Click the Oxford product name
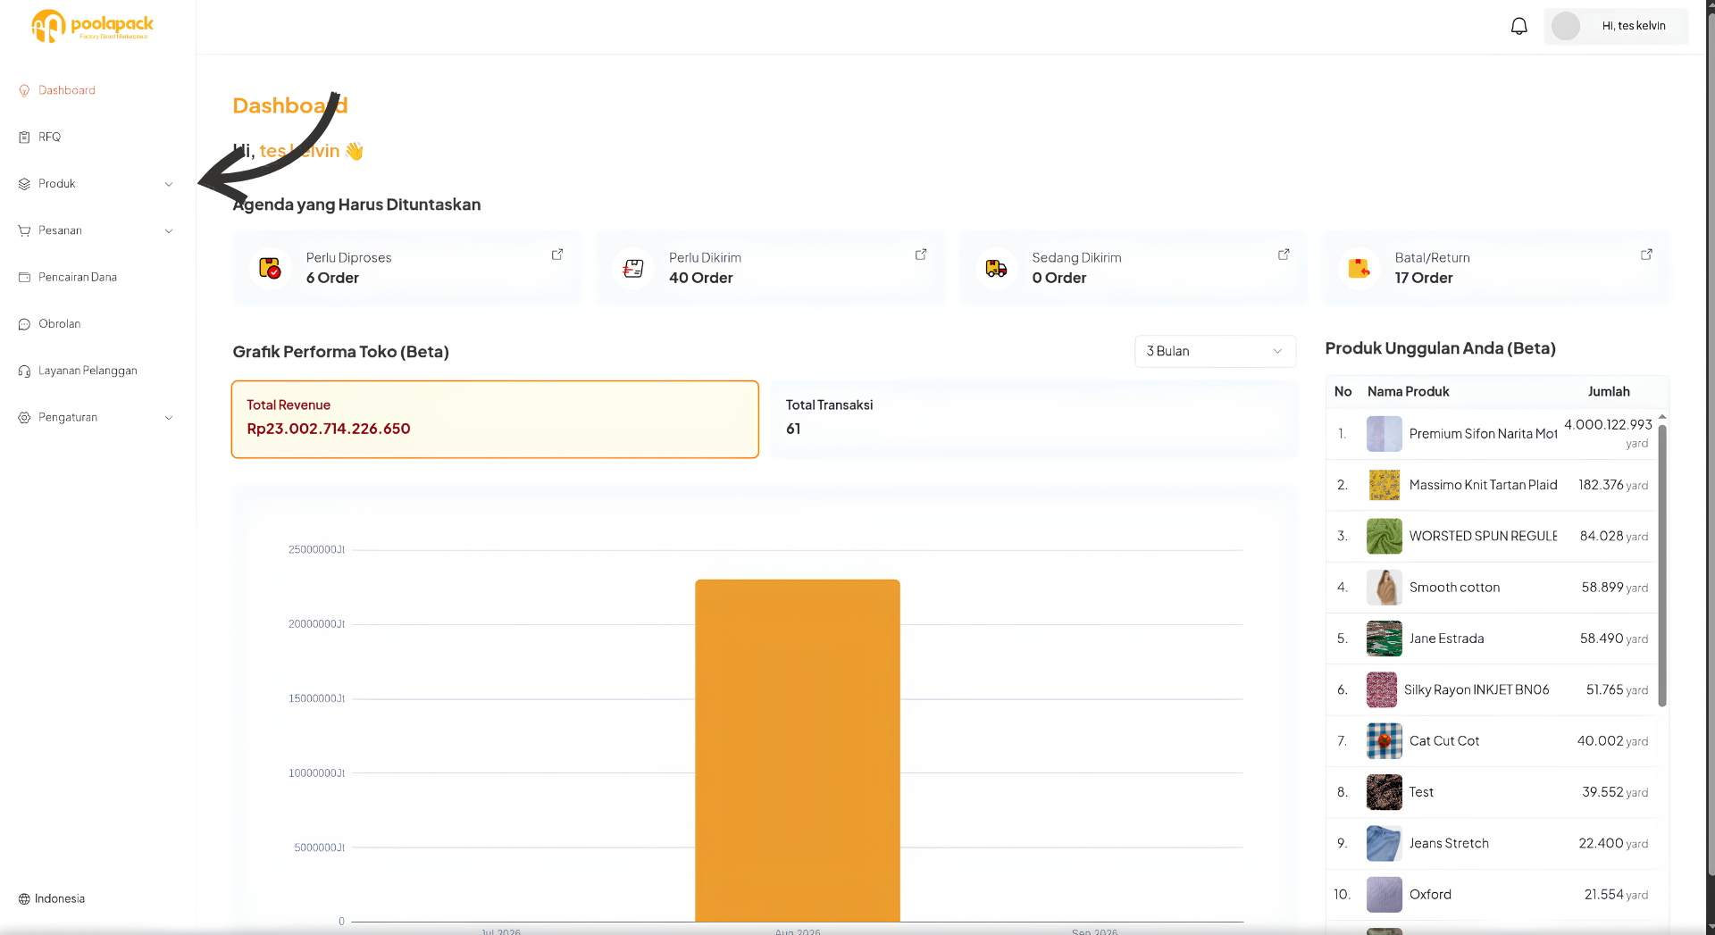 [x=1430, y=894]
